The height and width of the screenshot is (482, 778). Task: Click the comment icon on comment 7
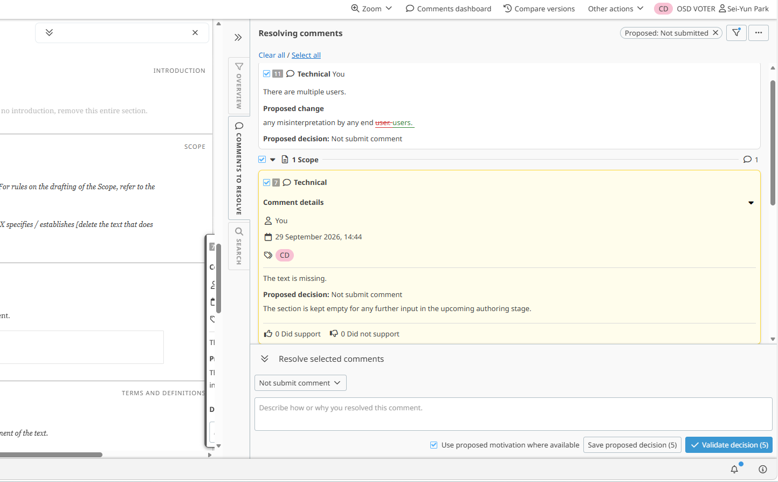tap(287, 182)
